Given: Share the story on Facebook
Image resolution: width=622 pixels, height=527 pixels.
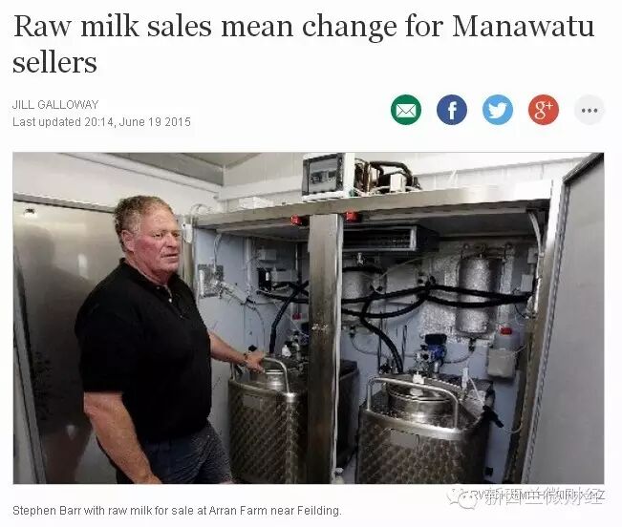Looking at the screenshot, I should pyautogui.click(x=452, y=110).
